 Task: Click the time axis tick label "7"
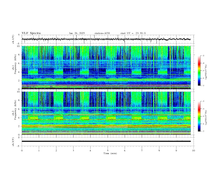click(x=142, y=150)
